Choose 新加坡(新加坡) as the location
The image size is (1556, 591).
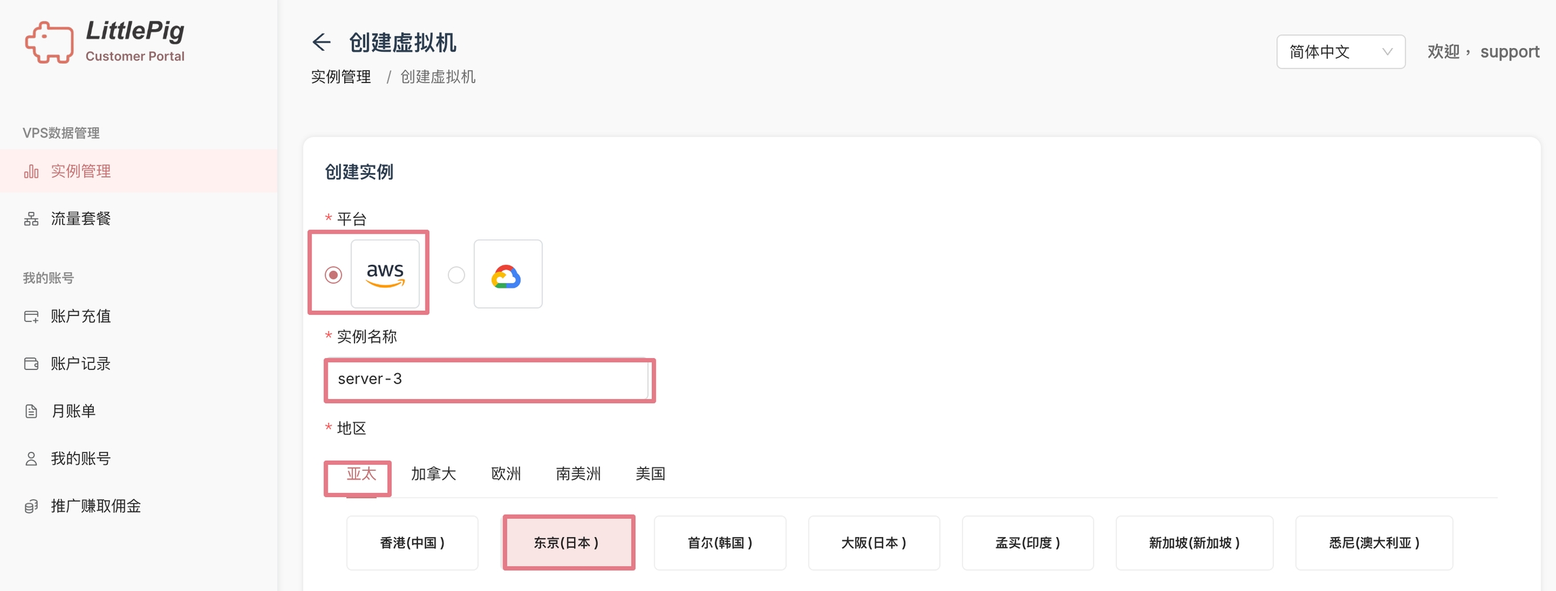[1194, 543]
